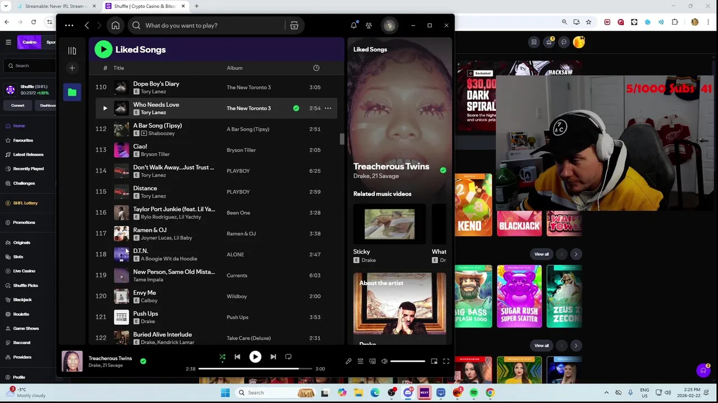The width and height of the screenshot is (718, 403).
Task: Click View all above Big Bass row
Action: coord(541,254)
